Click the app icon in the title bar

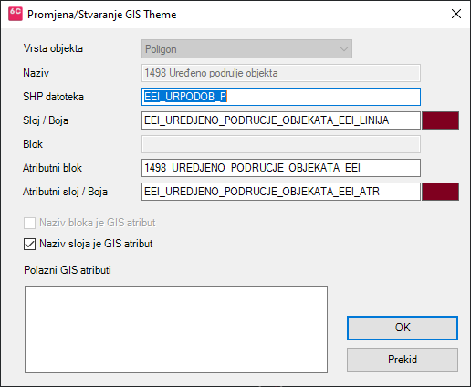coord(16,14)
